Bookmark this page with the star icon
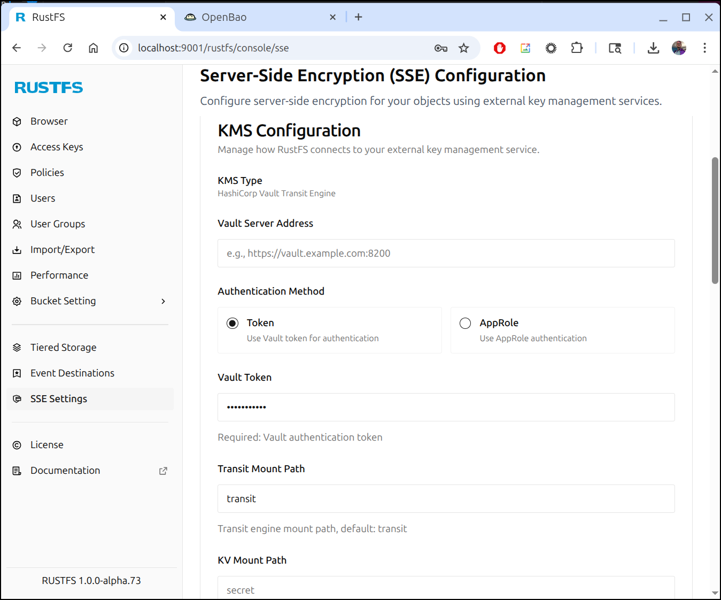The height and width of the screenshot is (600, 721). 463,48
